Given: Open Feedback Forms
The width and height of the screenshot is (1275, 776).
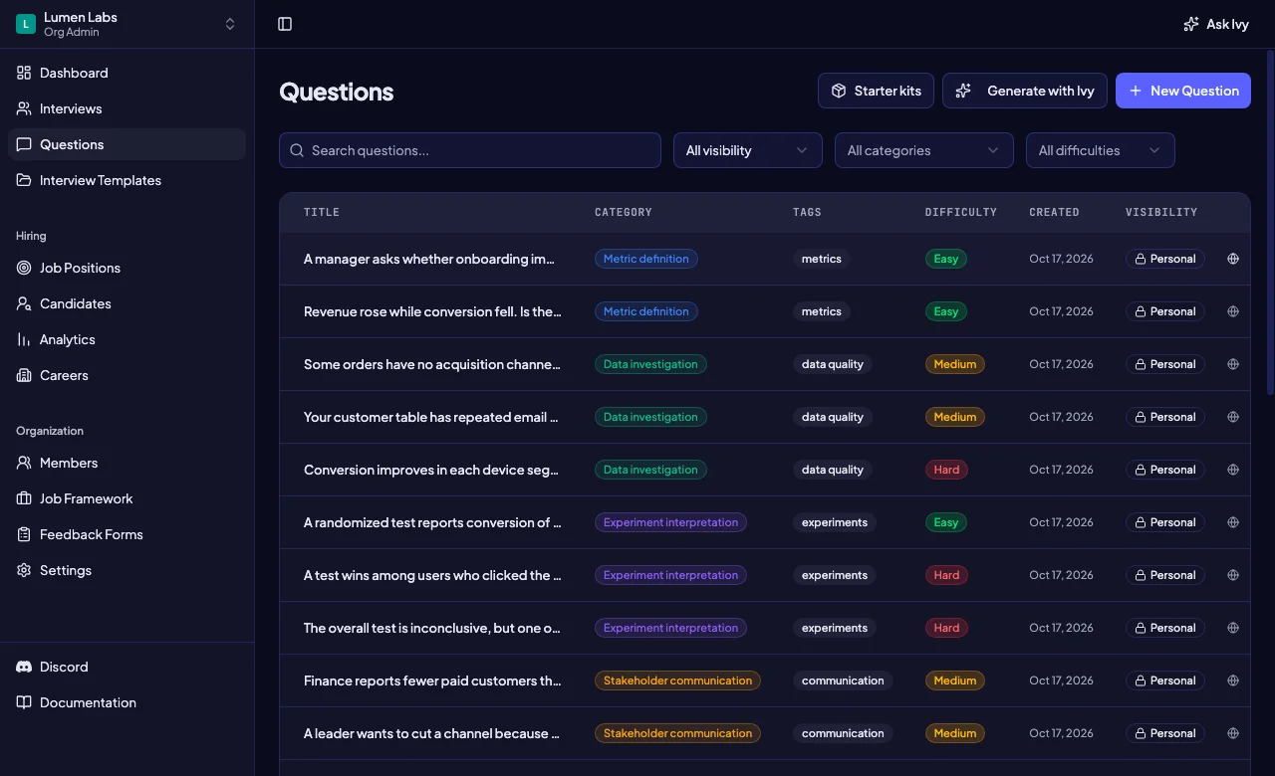Looking at the screenshot, I should (x=127, y=534).
